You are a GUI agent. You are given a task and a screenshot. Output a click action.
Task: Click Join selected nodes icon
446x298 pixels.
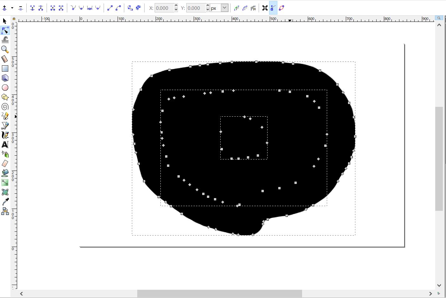[32, 8]
